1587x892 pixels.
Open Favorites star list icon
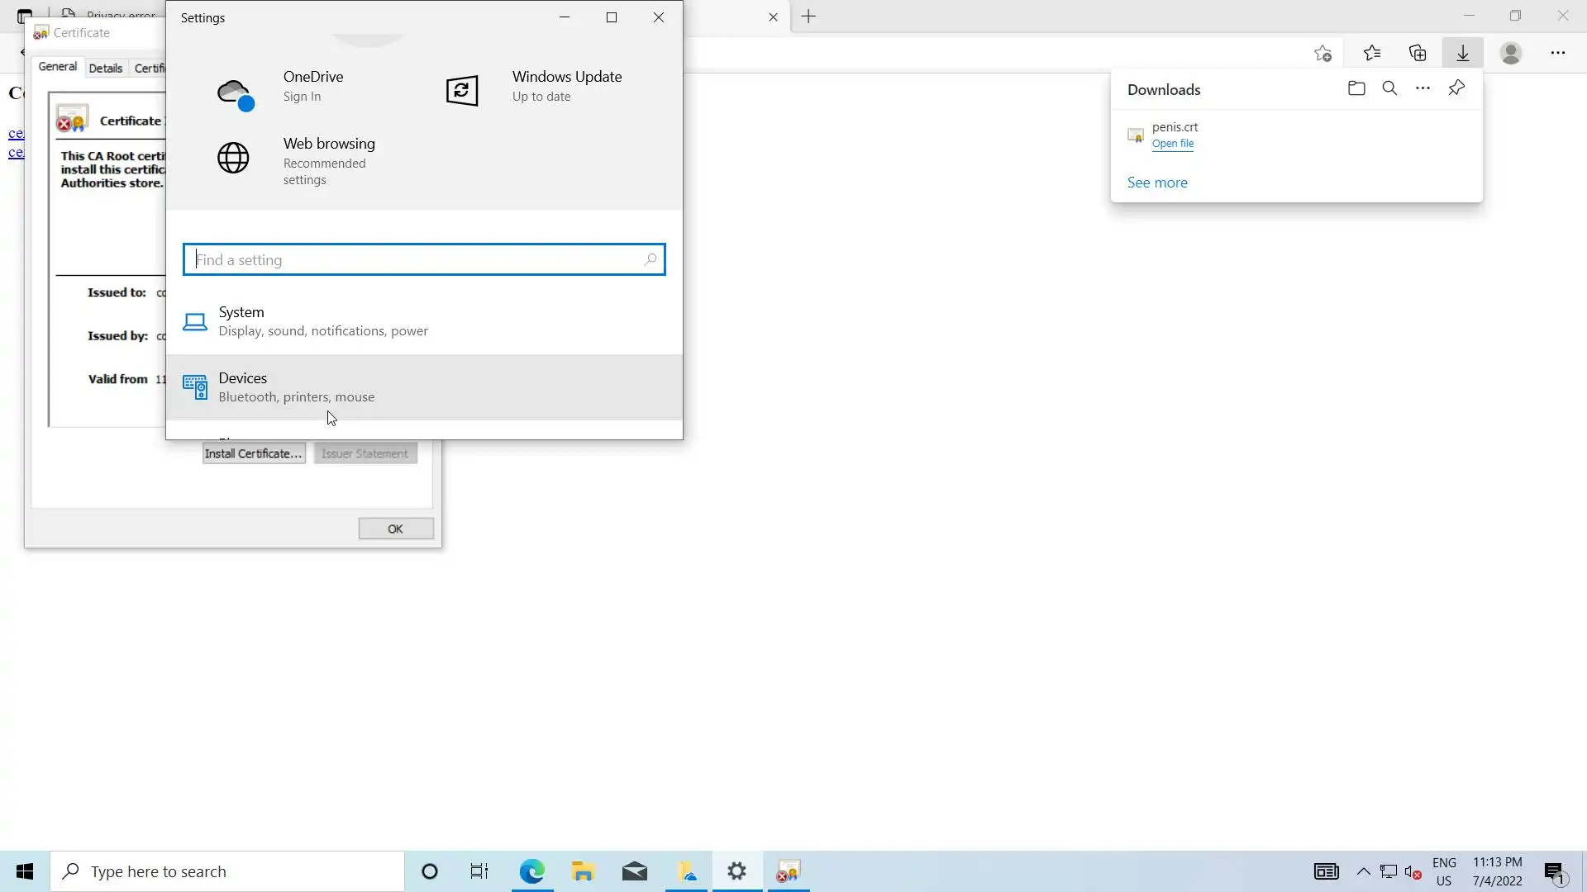[x=1372, y=53]
